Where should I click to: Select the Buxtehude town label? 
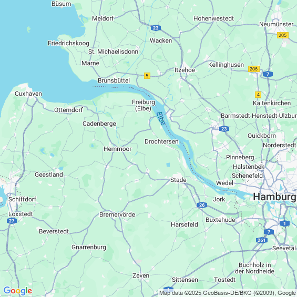point(220,220)
